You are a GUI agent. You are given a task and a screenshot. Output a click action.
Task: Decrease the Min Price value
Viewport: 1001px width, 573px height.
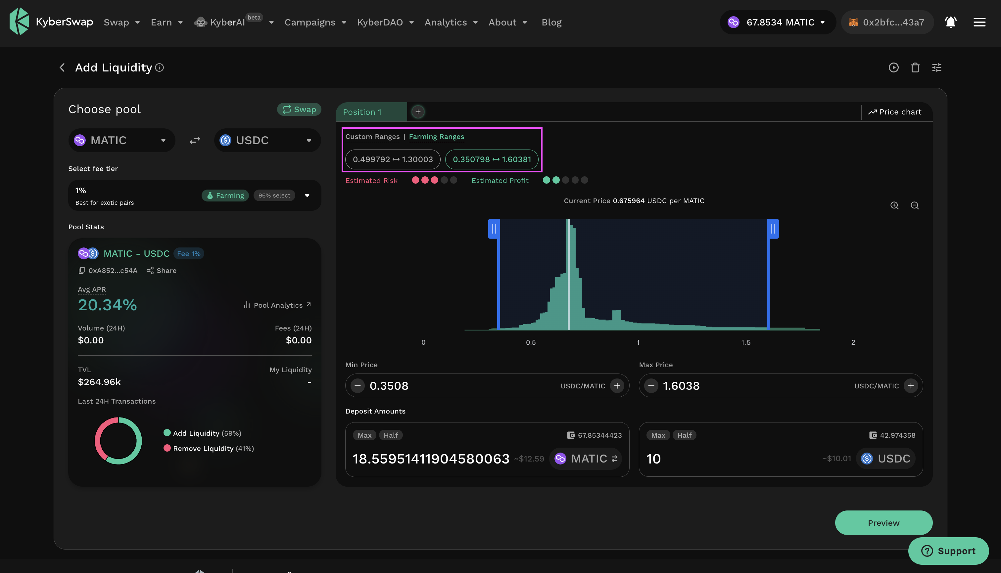tap(358, 386)
